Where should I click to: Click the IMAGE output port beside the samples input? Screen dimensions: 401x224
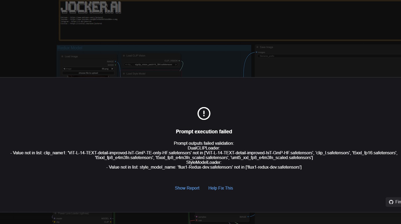pyautogui.click(x=248, y=217)
